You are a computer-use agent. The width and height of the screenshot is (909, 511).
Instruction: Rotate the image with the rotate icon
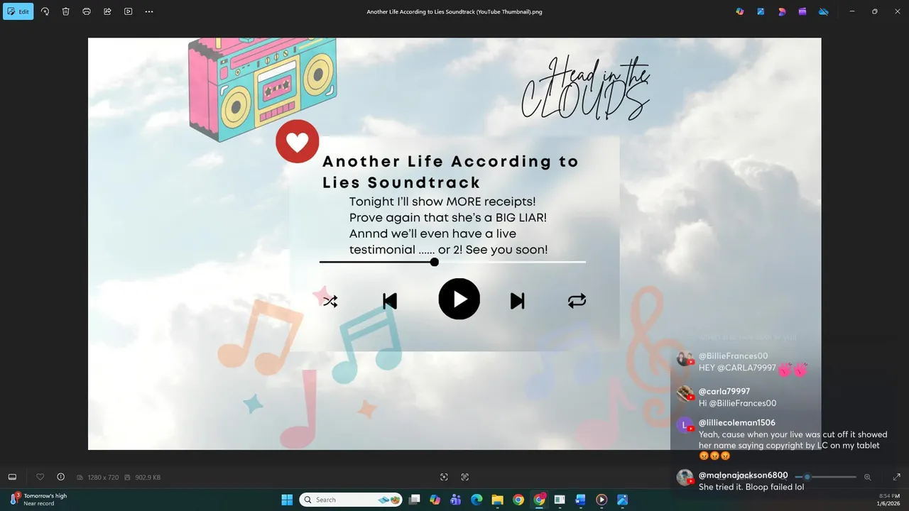click(45, 11)
